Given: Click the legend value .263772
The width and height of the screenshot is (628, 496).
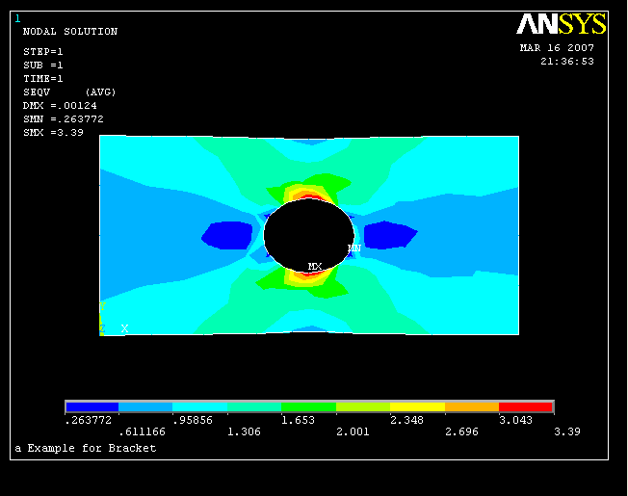Looking at the screenshot, I should pos(88,420).
